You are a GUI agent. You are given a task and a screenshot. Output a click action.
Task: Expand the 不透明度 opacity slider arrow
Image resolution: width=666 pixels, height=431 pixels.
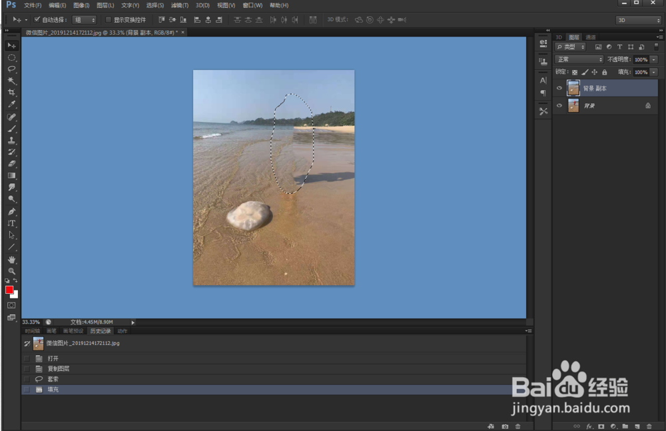point(654,59)
